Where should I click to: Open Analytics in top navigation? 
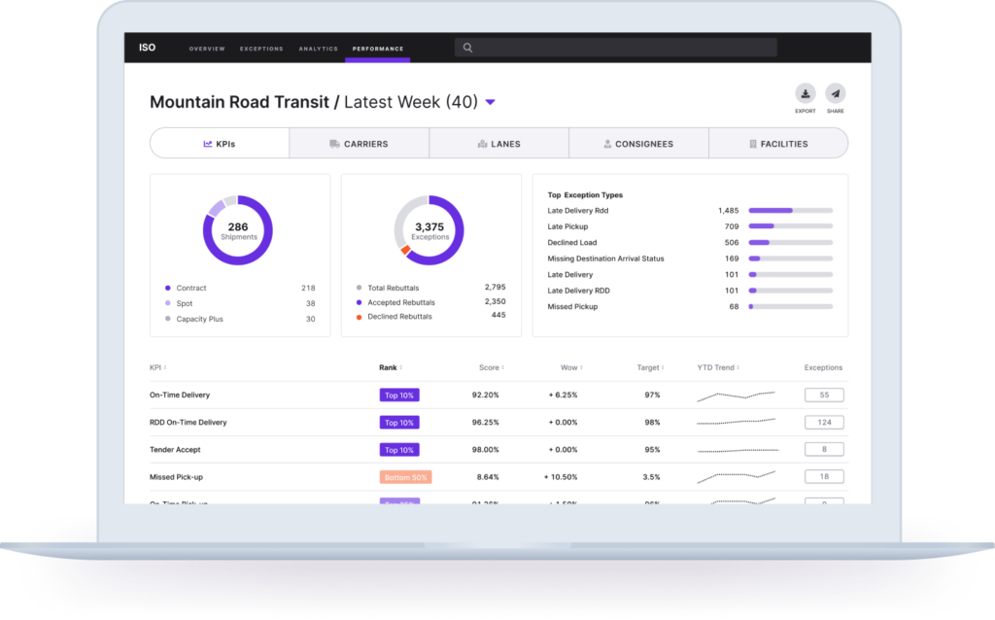coord(318,49)
